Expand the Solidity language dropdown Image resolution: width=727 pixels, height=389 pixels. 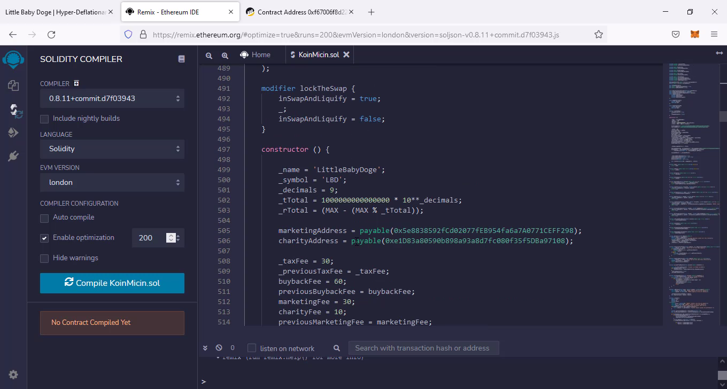pos(112,149)
